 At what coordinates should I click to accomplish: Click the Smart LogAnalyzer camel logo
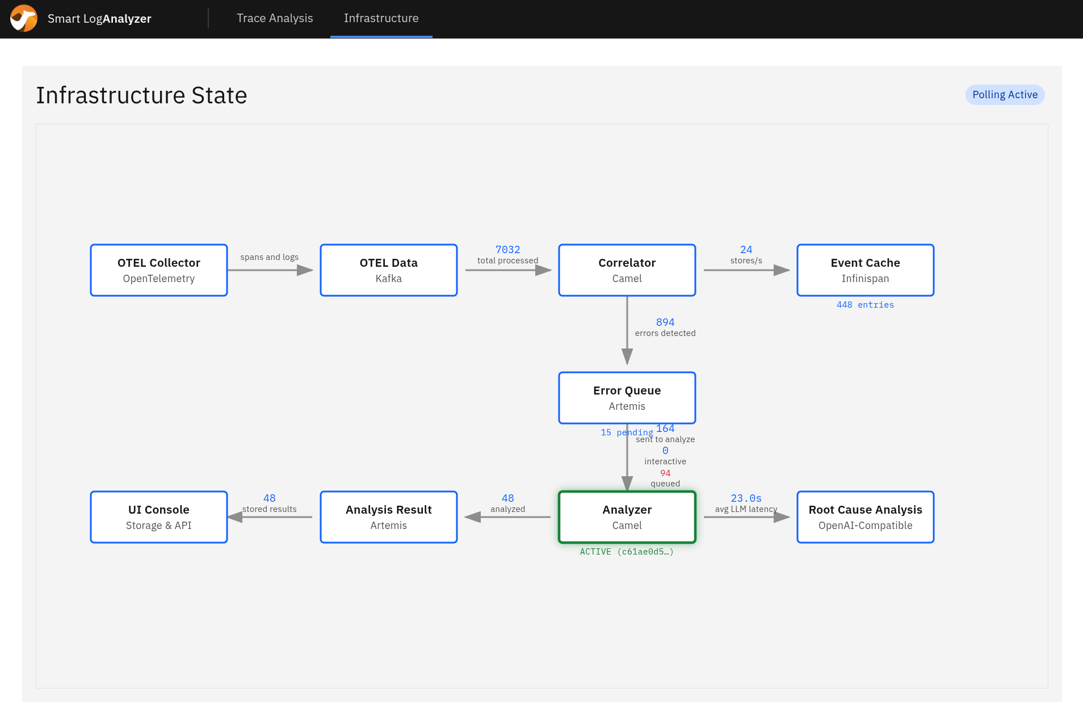coord(24,18)
